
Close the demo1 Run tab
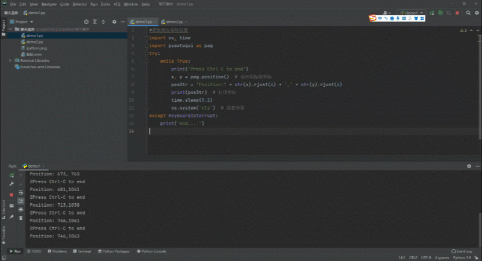pyautogui.click(x=43, y=166)
